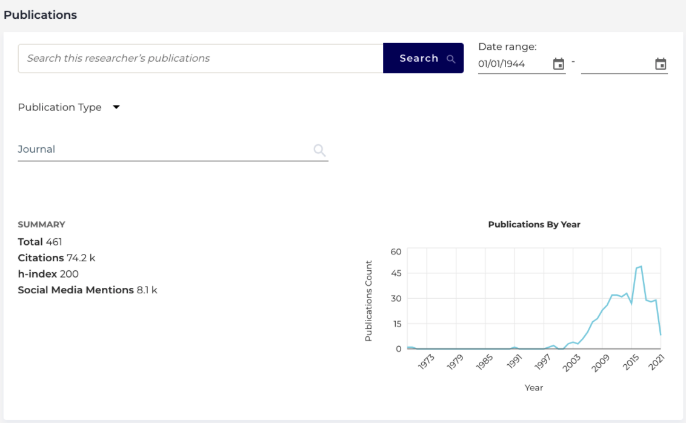Image resolution: width=686 pixels, height=423 pixels.
Task: Click the Date range label
Action: [507, 47]
